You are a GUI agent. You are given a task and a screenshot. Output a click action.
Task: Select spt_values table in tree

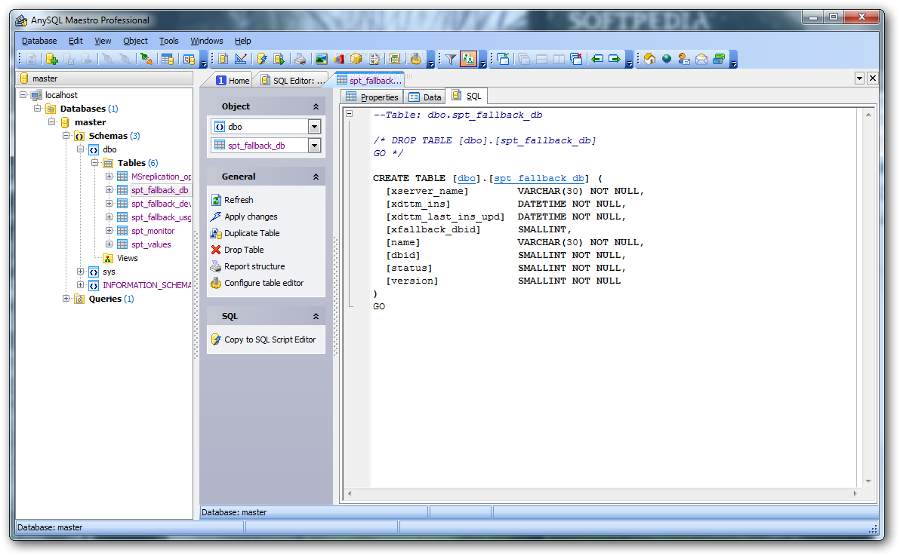click(x=151, y=244)
